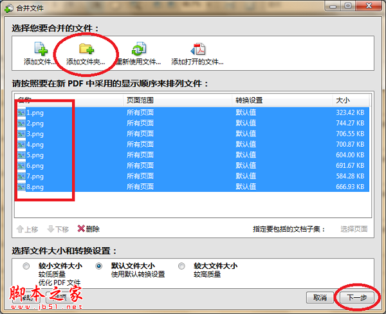The height and width of the screenshot is (314, 386).
Task: Click the image icon beside 5.png
Action: 21,155
